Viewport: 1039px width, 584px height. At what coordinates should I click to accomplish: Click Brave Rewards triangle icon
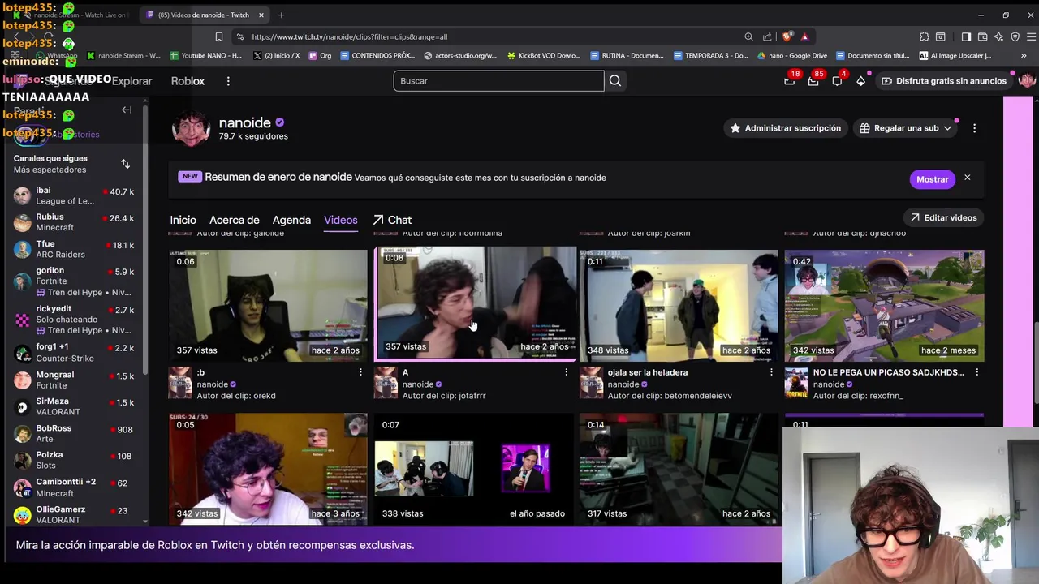(804, 36)
